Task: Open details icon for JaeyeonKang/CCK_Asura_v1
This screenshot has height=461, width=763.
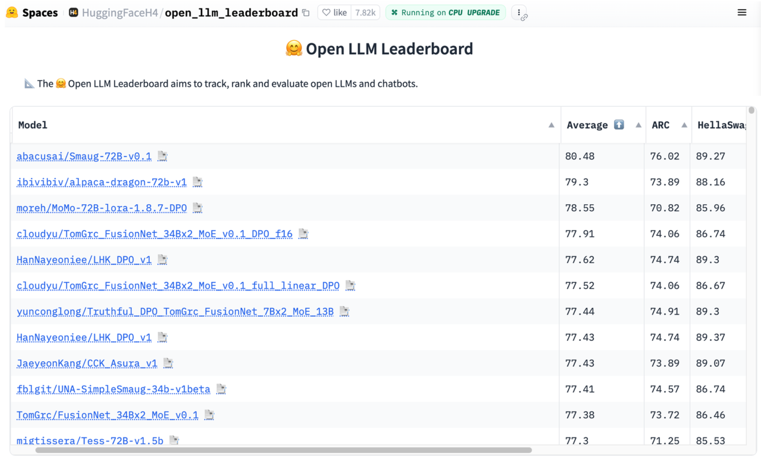Action: (x=168, y=363)
